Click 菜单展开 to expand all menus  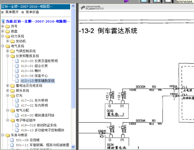tap(12, 12)
